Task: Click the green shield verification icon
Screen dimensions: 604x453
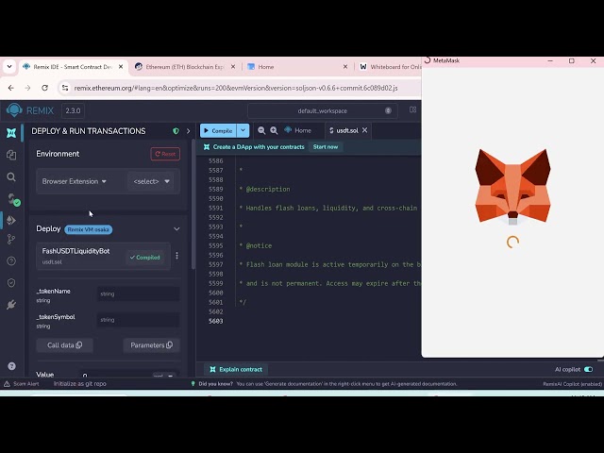Action: coord(176,131)
